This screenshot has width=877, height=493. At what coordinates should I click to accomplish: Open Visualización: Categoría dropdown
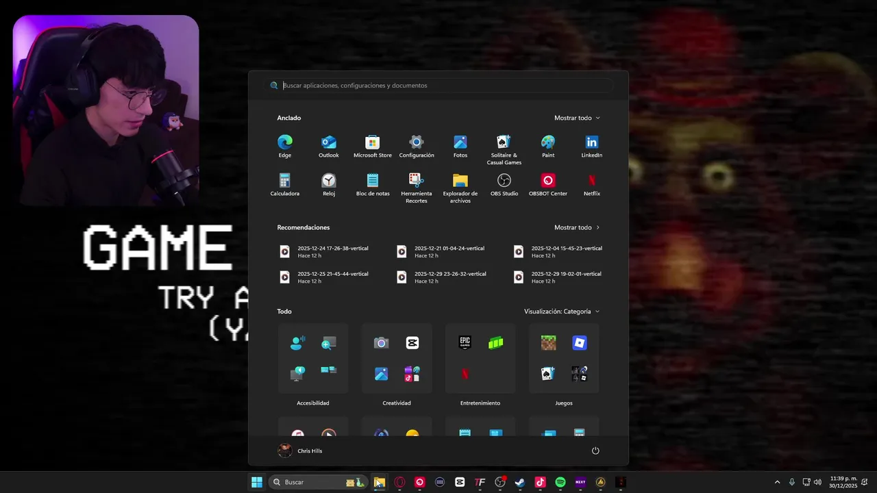point(562,312)
